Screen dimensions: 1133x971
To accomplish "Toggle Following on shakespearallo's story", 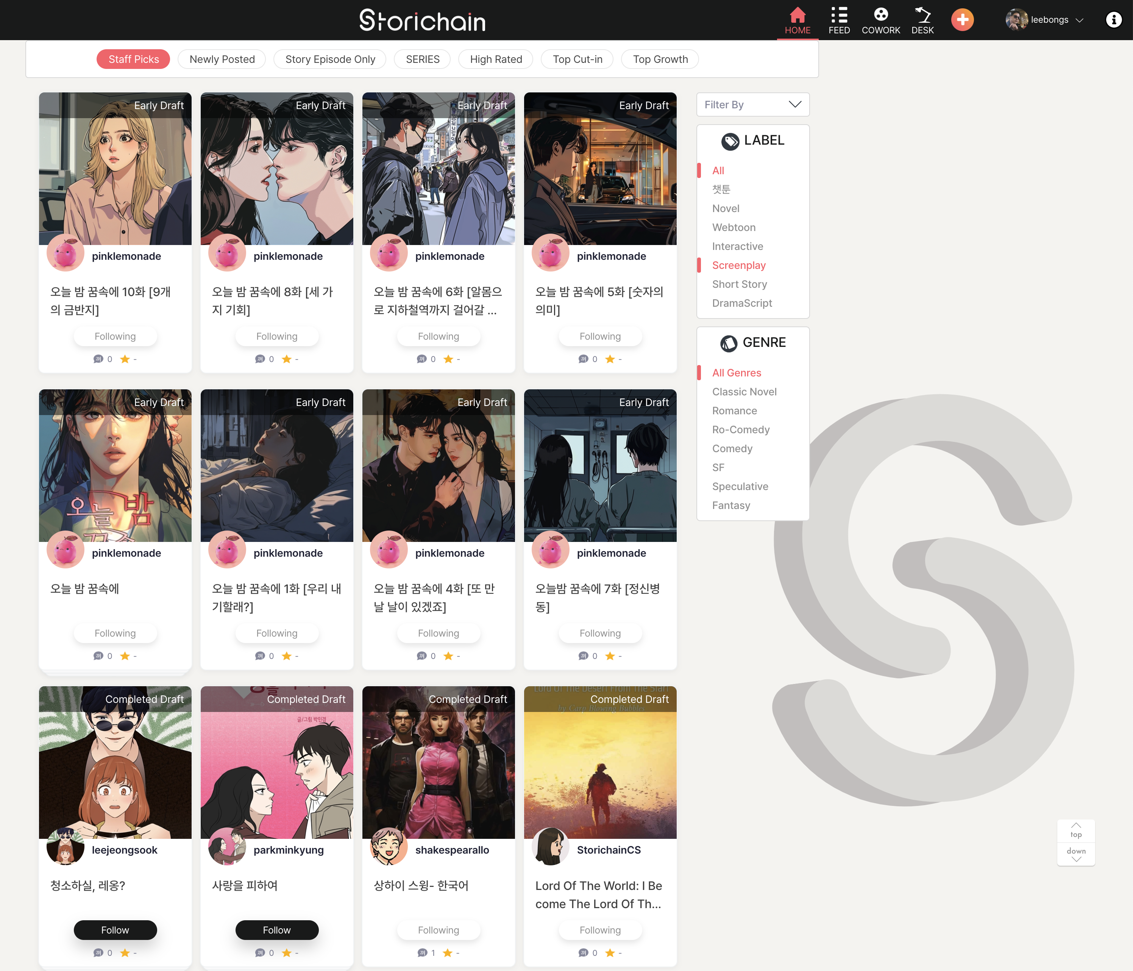I will click(438, 930).
